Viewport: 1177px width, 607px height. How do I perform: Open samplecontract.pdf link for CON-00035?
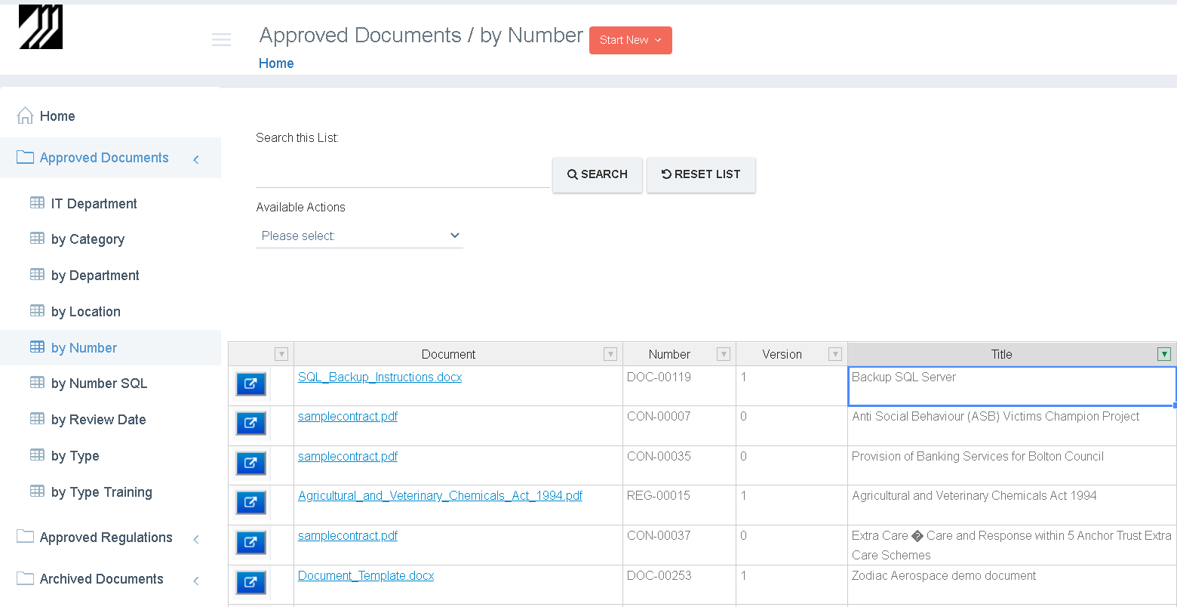click(348, 456)
